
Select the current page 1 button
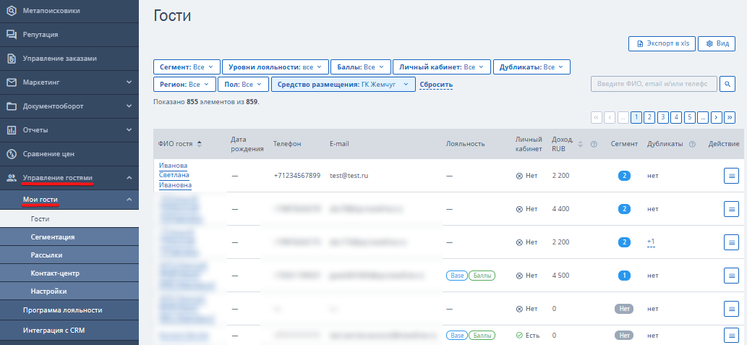636,117
